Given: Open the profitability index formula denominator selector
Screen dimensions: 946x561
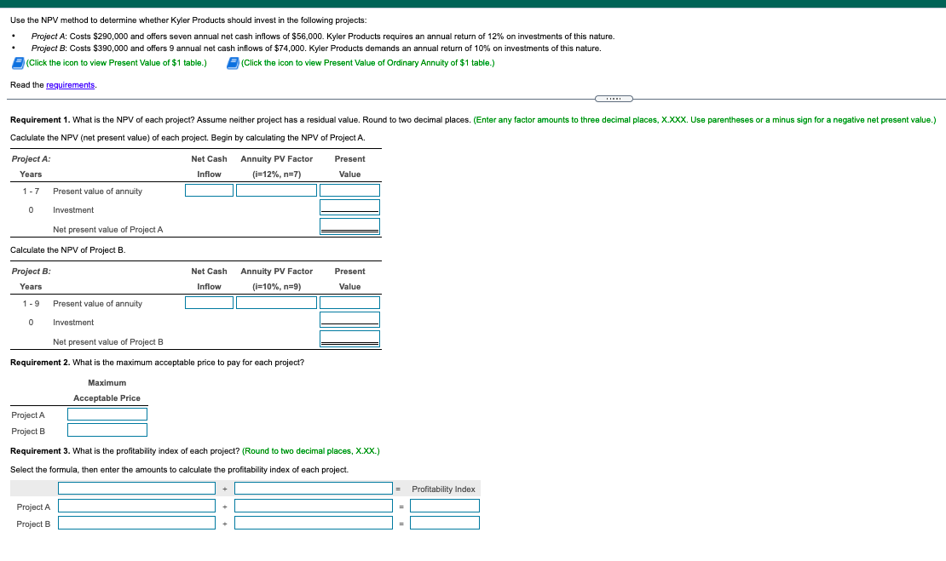Looking at the screenshot, I should [x=313, y=488].
